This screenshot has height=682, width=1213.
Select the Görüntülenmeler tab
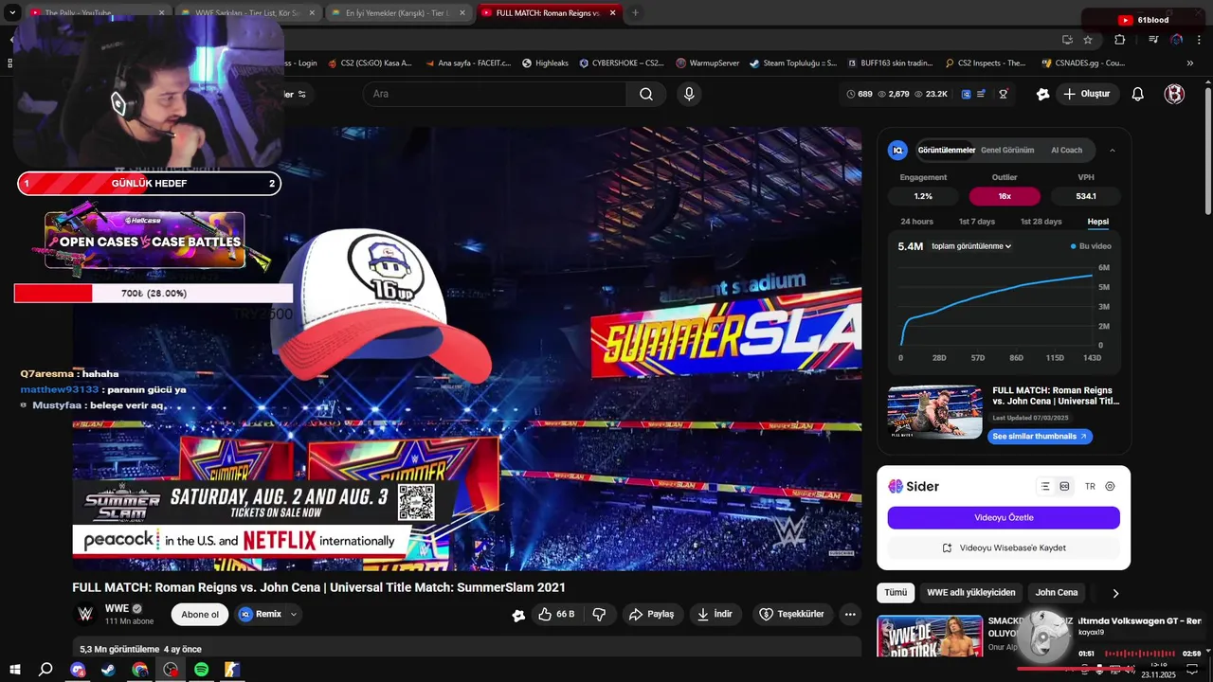[947, 150]
